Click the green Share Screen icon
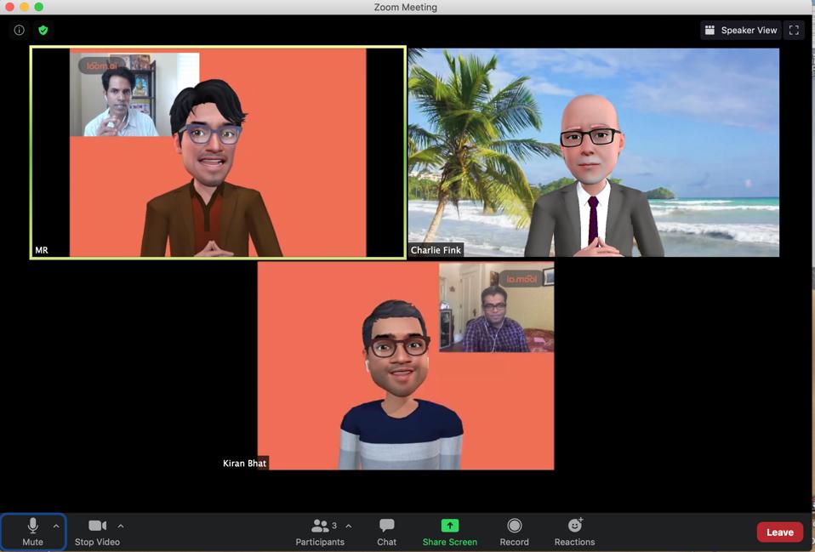 click(x=450, y=526)
